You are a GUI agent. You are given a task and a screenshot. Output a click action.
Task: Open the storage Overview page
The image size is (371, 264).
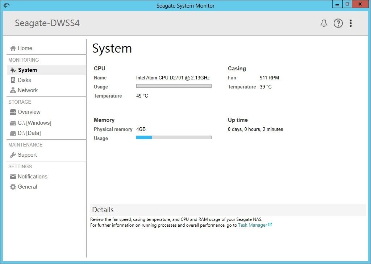29,112
